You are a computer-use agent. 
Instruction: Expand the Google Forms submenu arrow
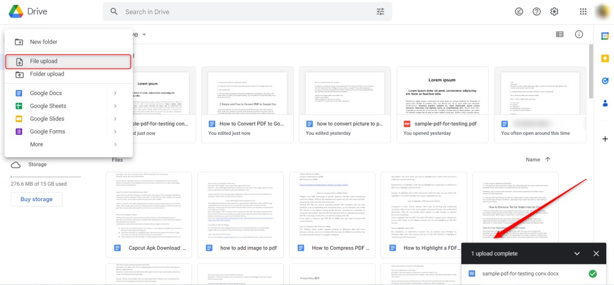[115, 132]
